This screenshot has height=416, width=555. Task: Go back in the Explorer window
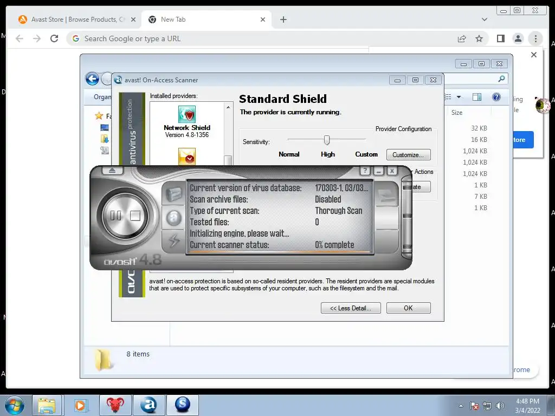click(92, 79)
